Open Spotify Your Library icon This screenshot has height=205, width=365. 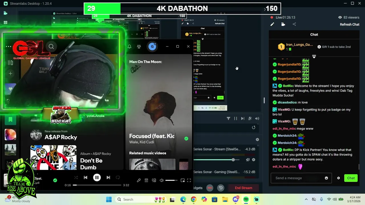click(x=10, y=63)
